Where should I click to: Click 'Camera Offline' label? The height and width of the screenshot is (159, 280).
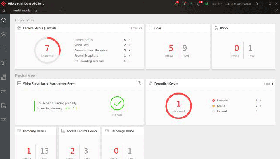click(84, 40)
